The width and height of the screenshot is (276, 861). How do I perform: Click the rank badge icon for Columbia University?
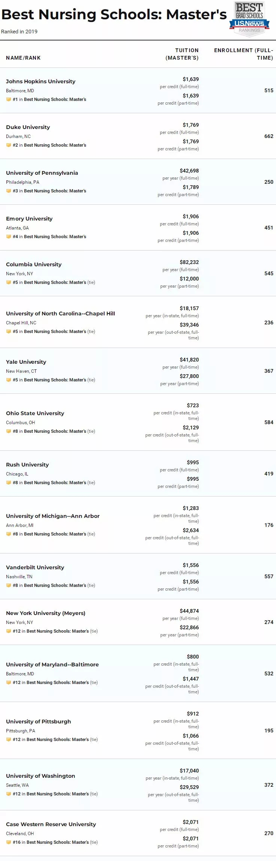tap(9, 282)
